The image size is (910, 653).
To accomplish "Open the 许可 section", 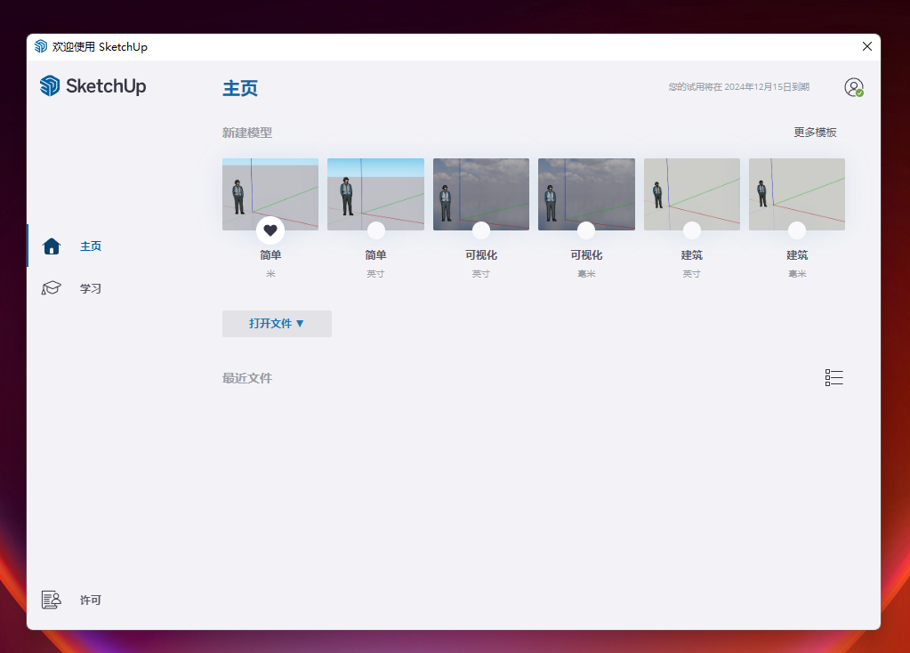I will [91, 601].
